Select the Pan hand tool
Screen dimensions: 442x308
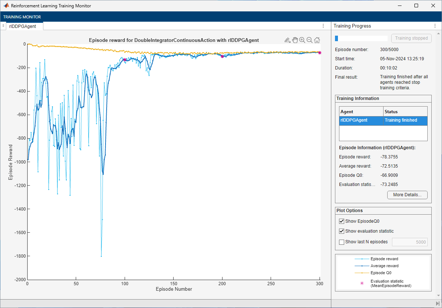tap(295, 40)
